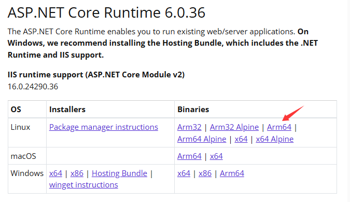
Task: Download the Linux x64 binary
Action: (x=241, y=139)
